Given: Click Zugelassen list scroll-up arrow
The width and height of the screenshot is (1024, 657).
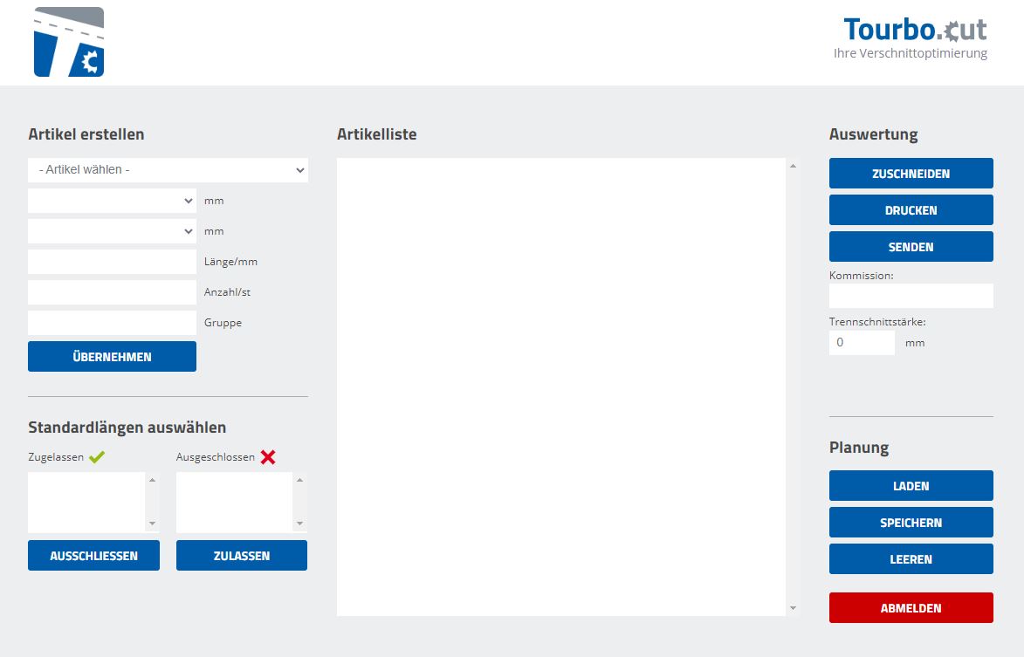Looking at the screenshot, I should pos(152,480).
